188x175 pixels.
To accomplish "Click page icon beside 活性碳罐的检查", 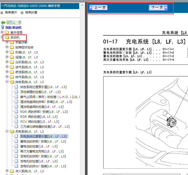I will [x=16, y=92].
